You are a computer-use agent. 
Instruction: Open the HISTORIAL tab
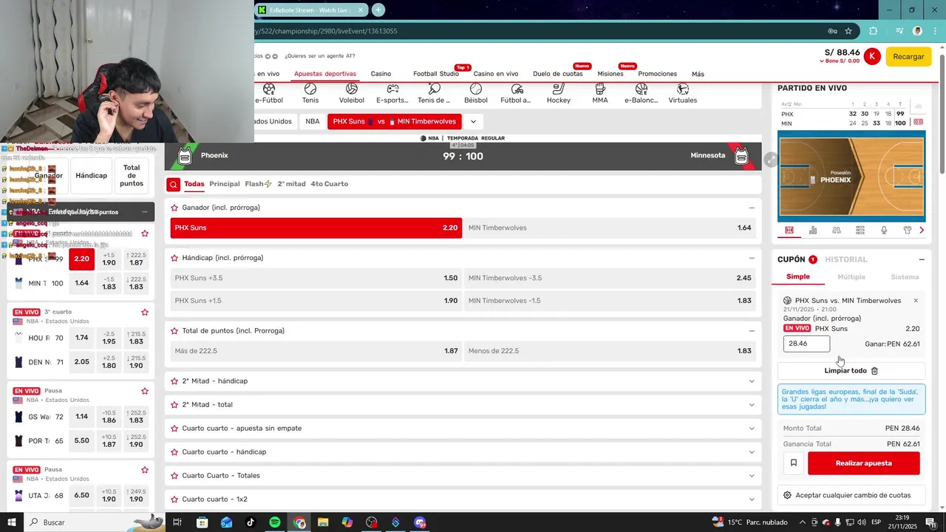[846, 260]
